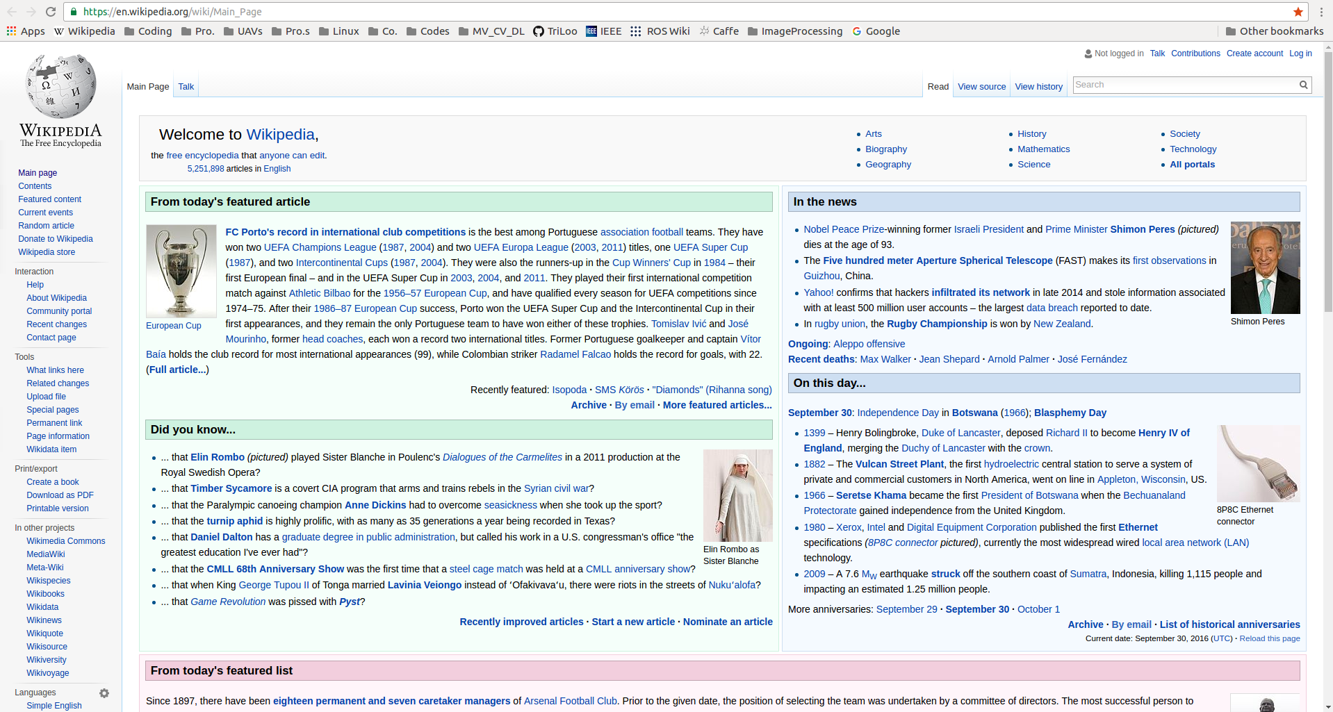Image resolution: width=1333 pixels, height=712 pixels.
Task: Open the Simple English language link
Action: point(54,706)
